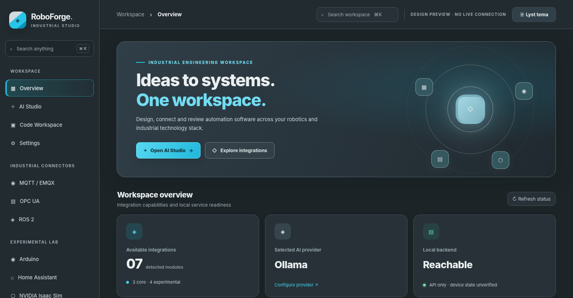Click the magnifier icon in workspace search
Viewport: 573px width, 298px height.
point(322,15)
